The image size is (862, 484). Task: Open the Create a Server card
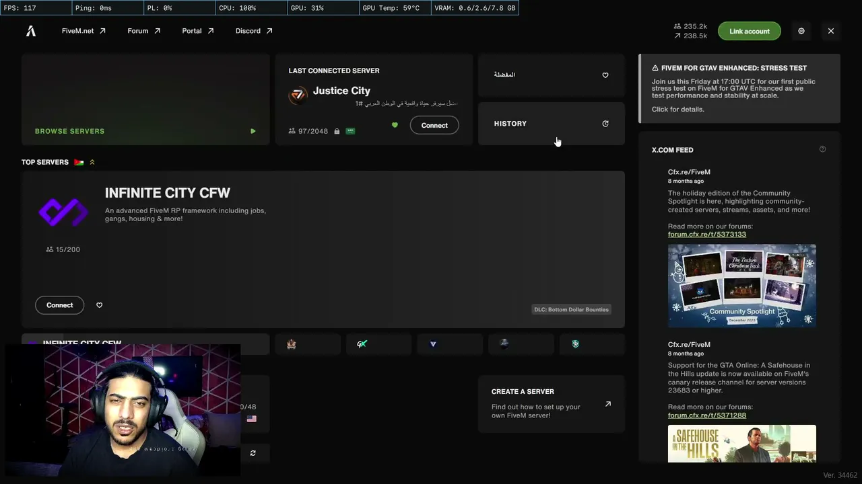click(x=552, y=404)
